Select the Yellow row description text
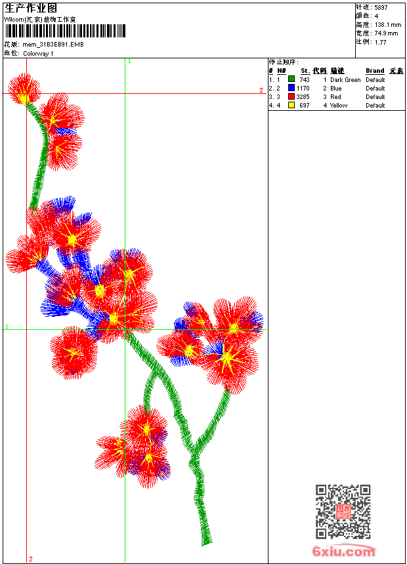Image resolution: width=407 pixels, height=564 pixels. click(339, 106)
